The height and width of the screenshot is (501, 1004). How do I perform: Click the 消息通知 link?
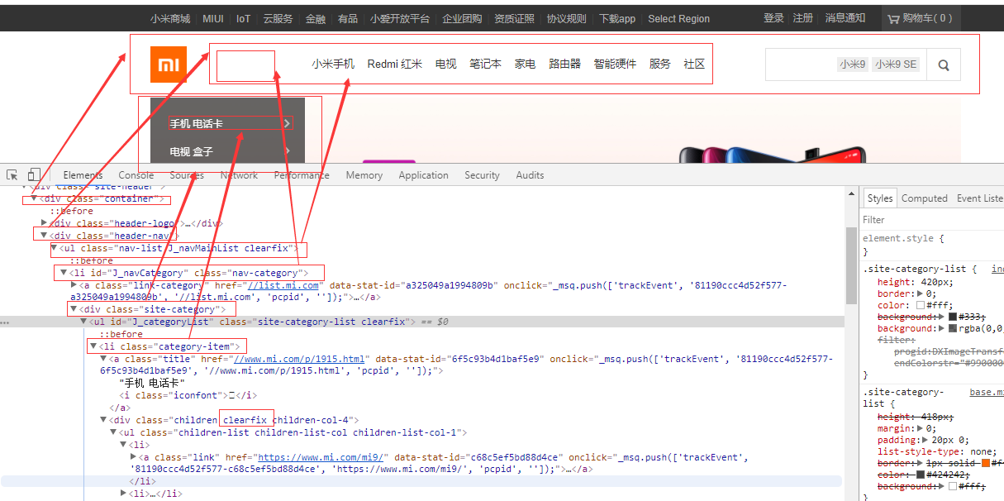[845, 18]
